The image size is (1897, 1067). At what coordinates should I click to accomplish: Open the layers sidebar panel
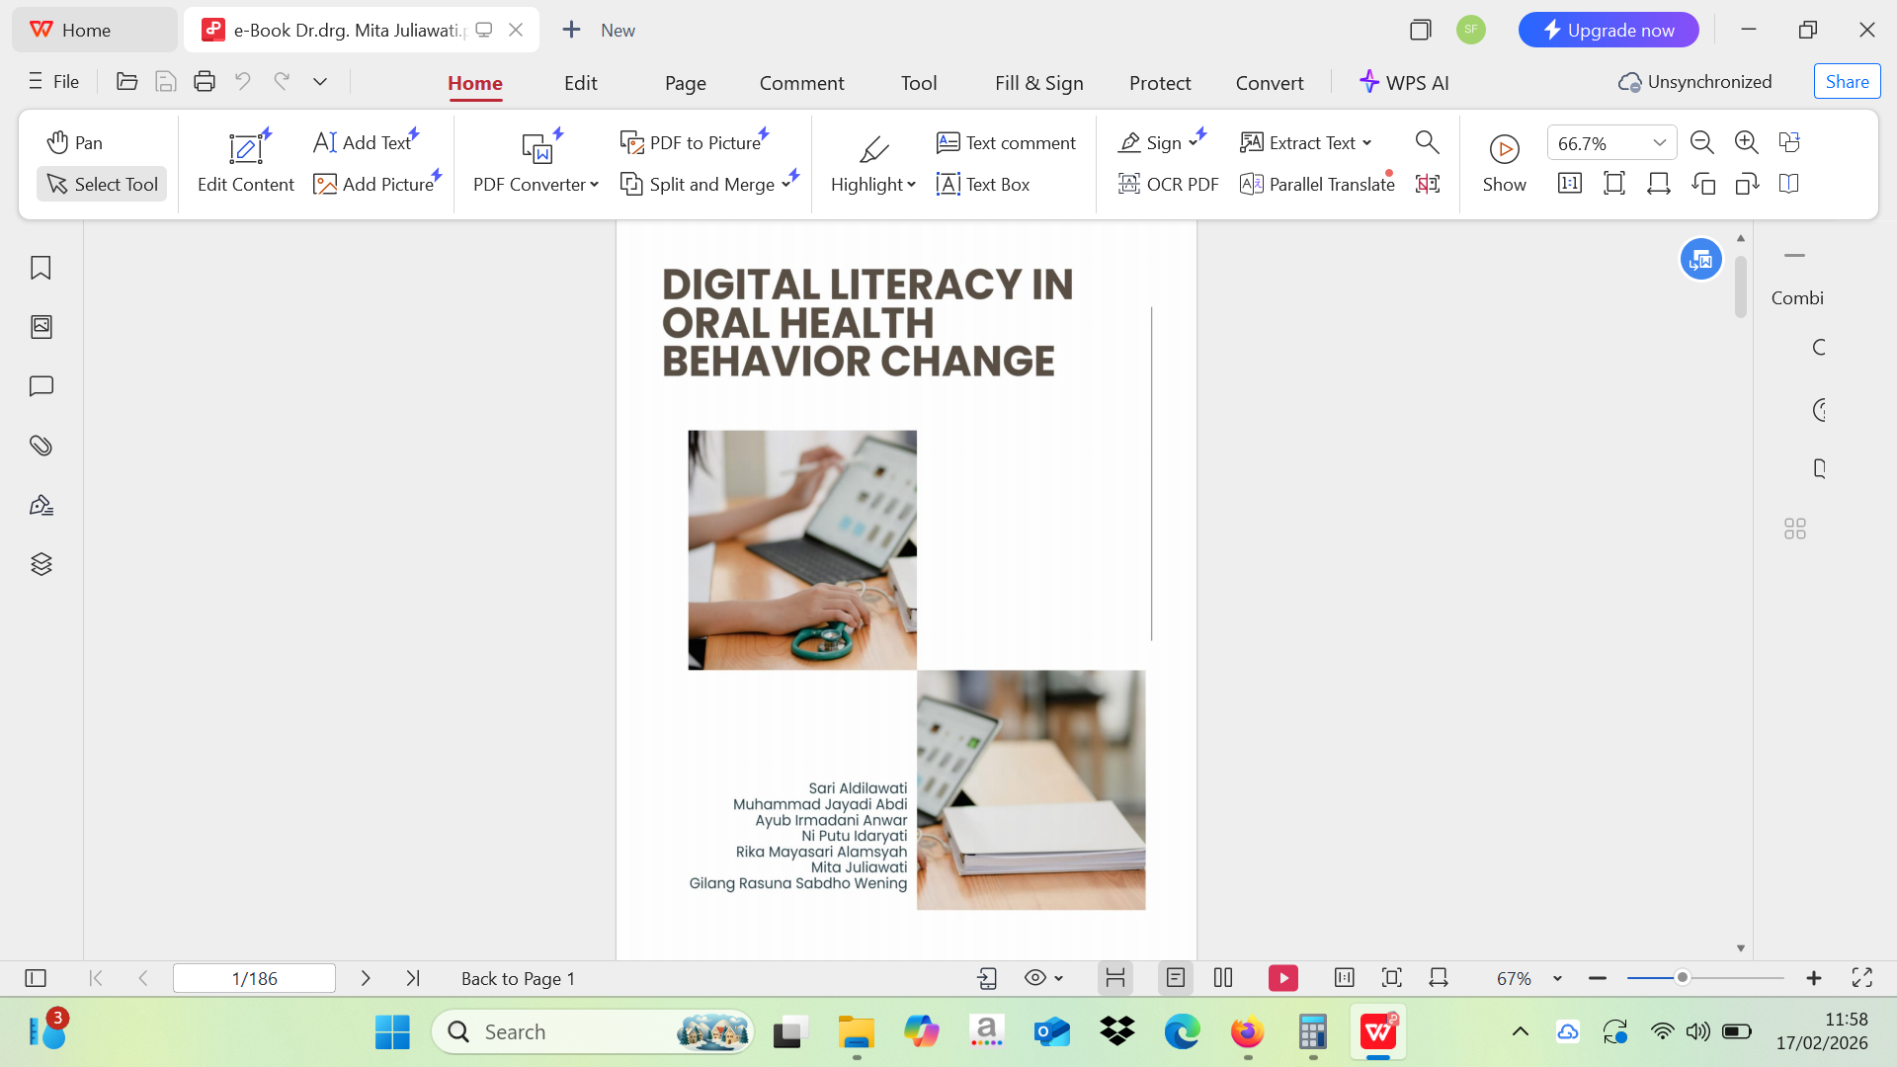click(41, 564)
